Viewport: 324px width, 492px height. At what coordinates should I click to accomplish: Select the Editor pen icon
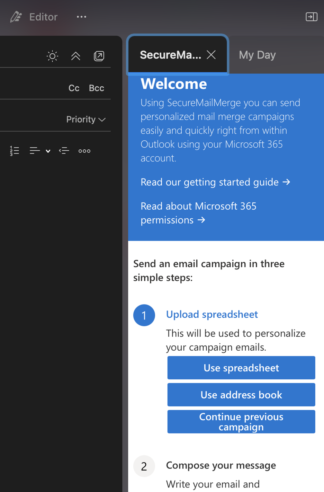[x=16, y=17]
